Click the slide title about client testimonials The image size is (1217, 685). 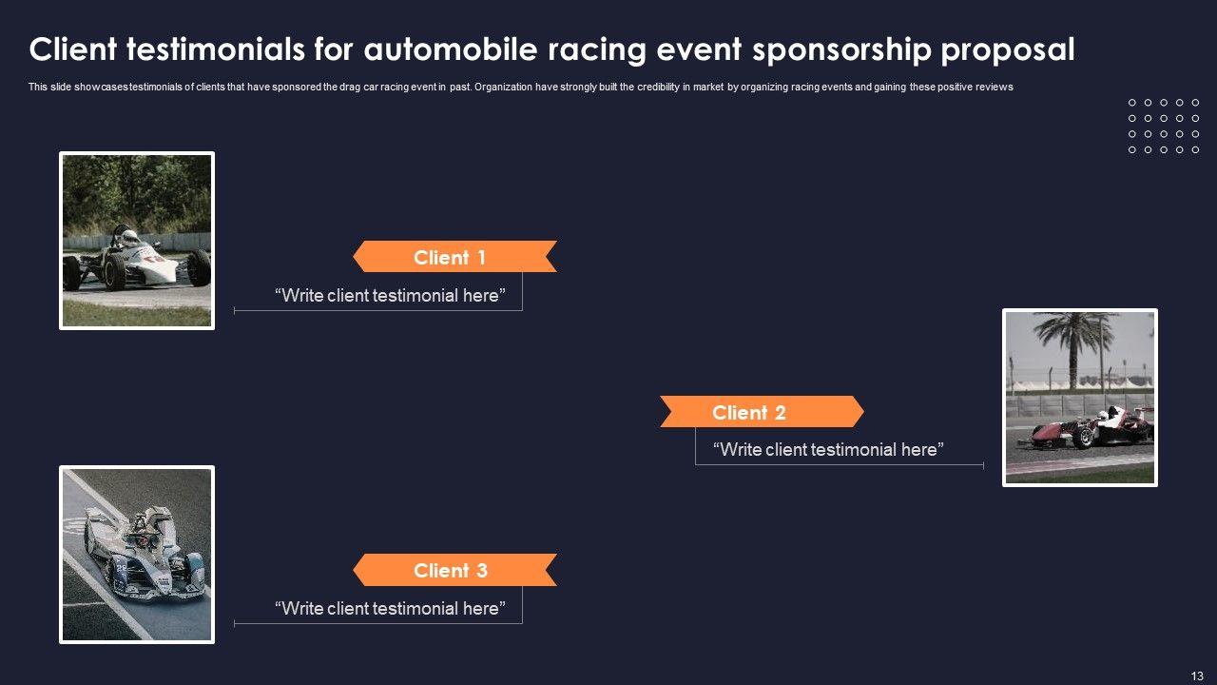coord(551,49)
